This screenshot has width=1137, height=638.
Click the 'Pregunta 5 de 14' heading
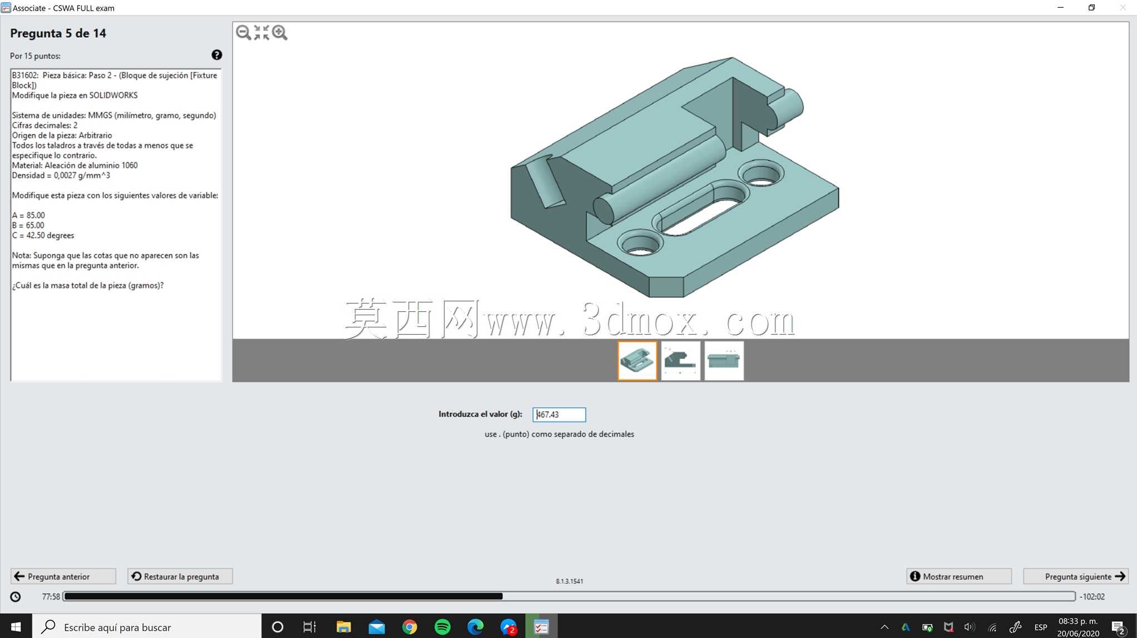pos(58,33)
